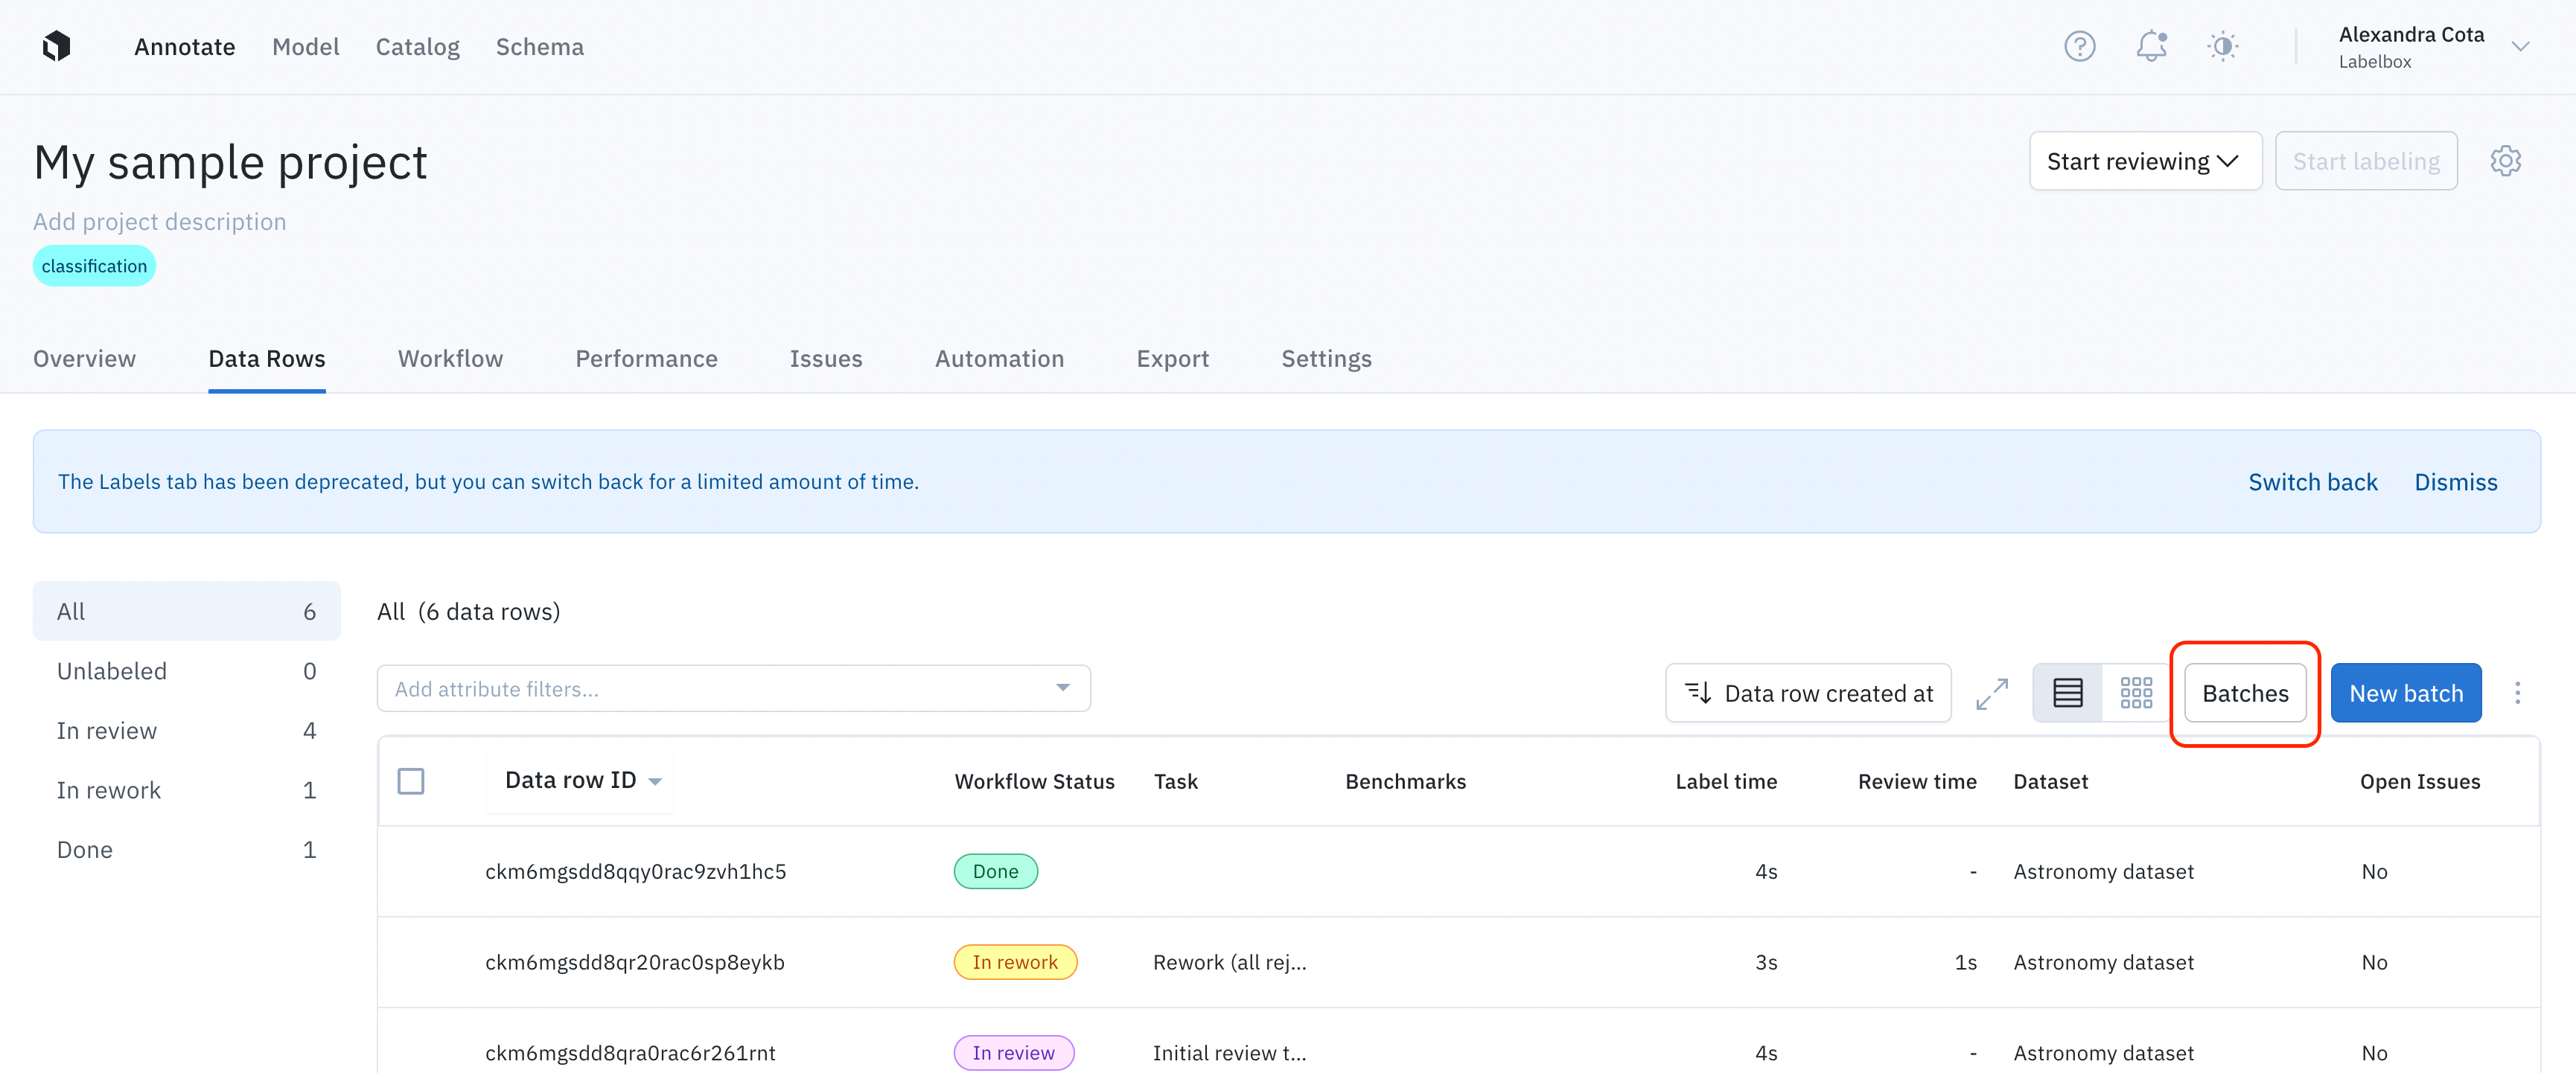This screenshot has width=2576, height=1073.
Task: Switch to grid view layout
Action: pyautogui.click(x=2135, y=694)
